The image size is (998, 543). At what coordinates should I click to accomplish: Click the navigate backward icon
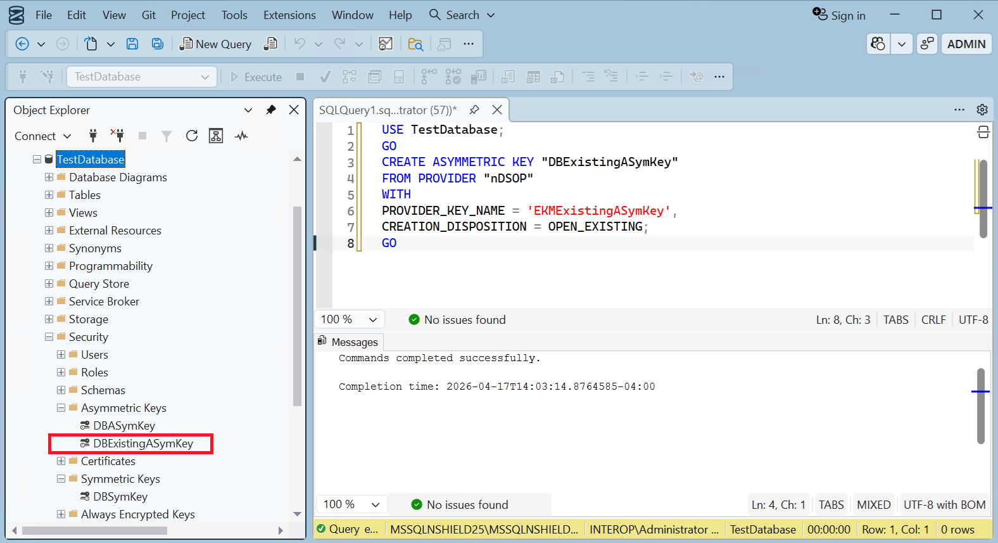[x=22, y=44]
